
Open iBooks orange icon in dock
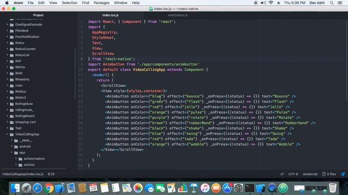pyautogui.click(x=216, y=188)
